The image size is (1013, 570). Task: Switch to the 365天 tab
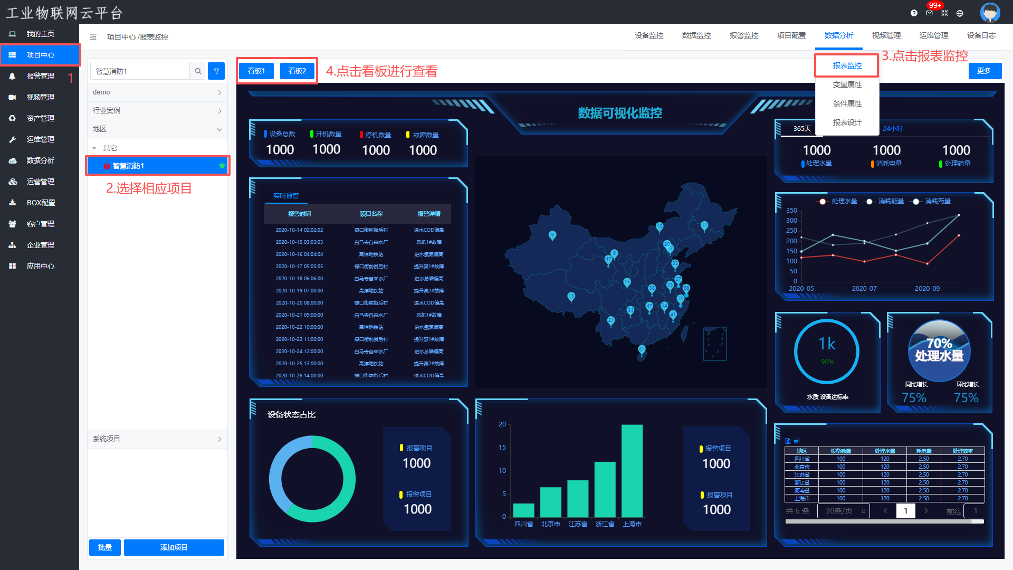(802, 129)
